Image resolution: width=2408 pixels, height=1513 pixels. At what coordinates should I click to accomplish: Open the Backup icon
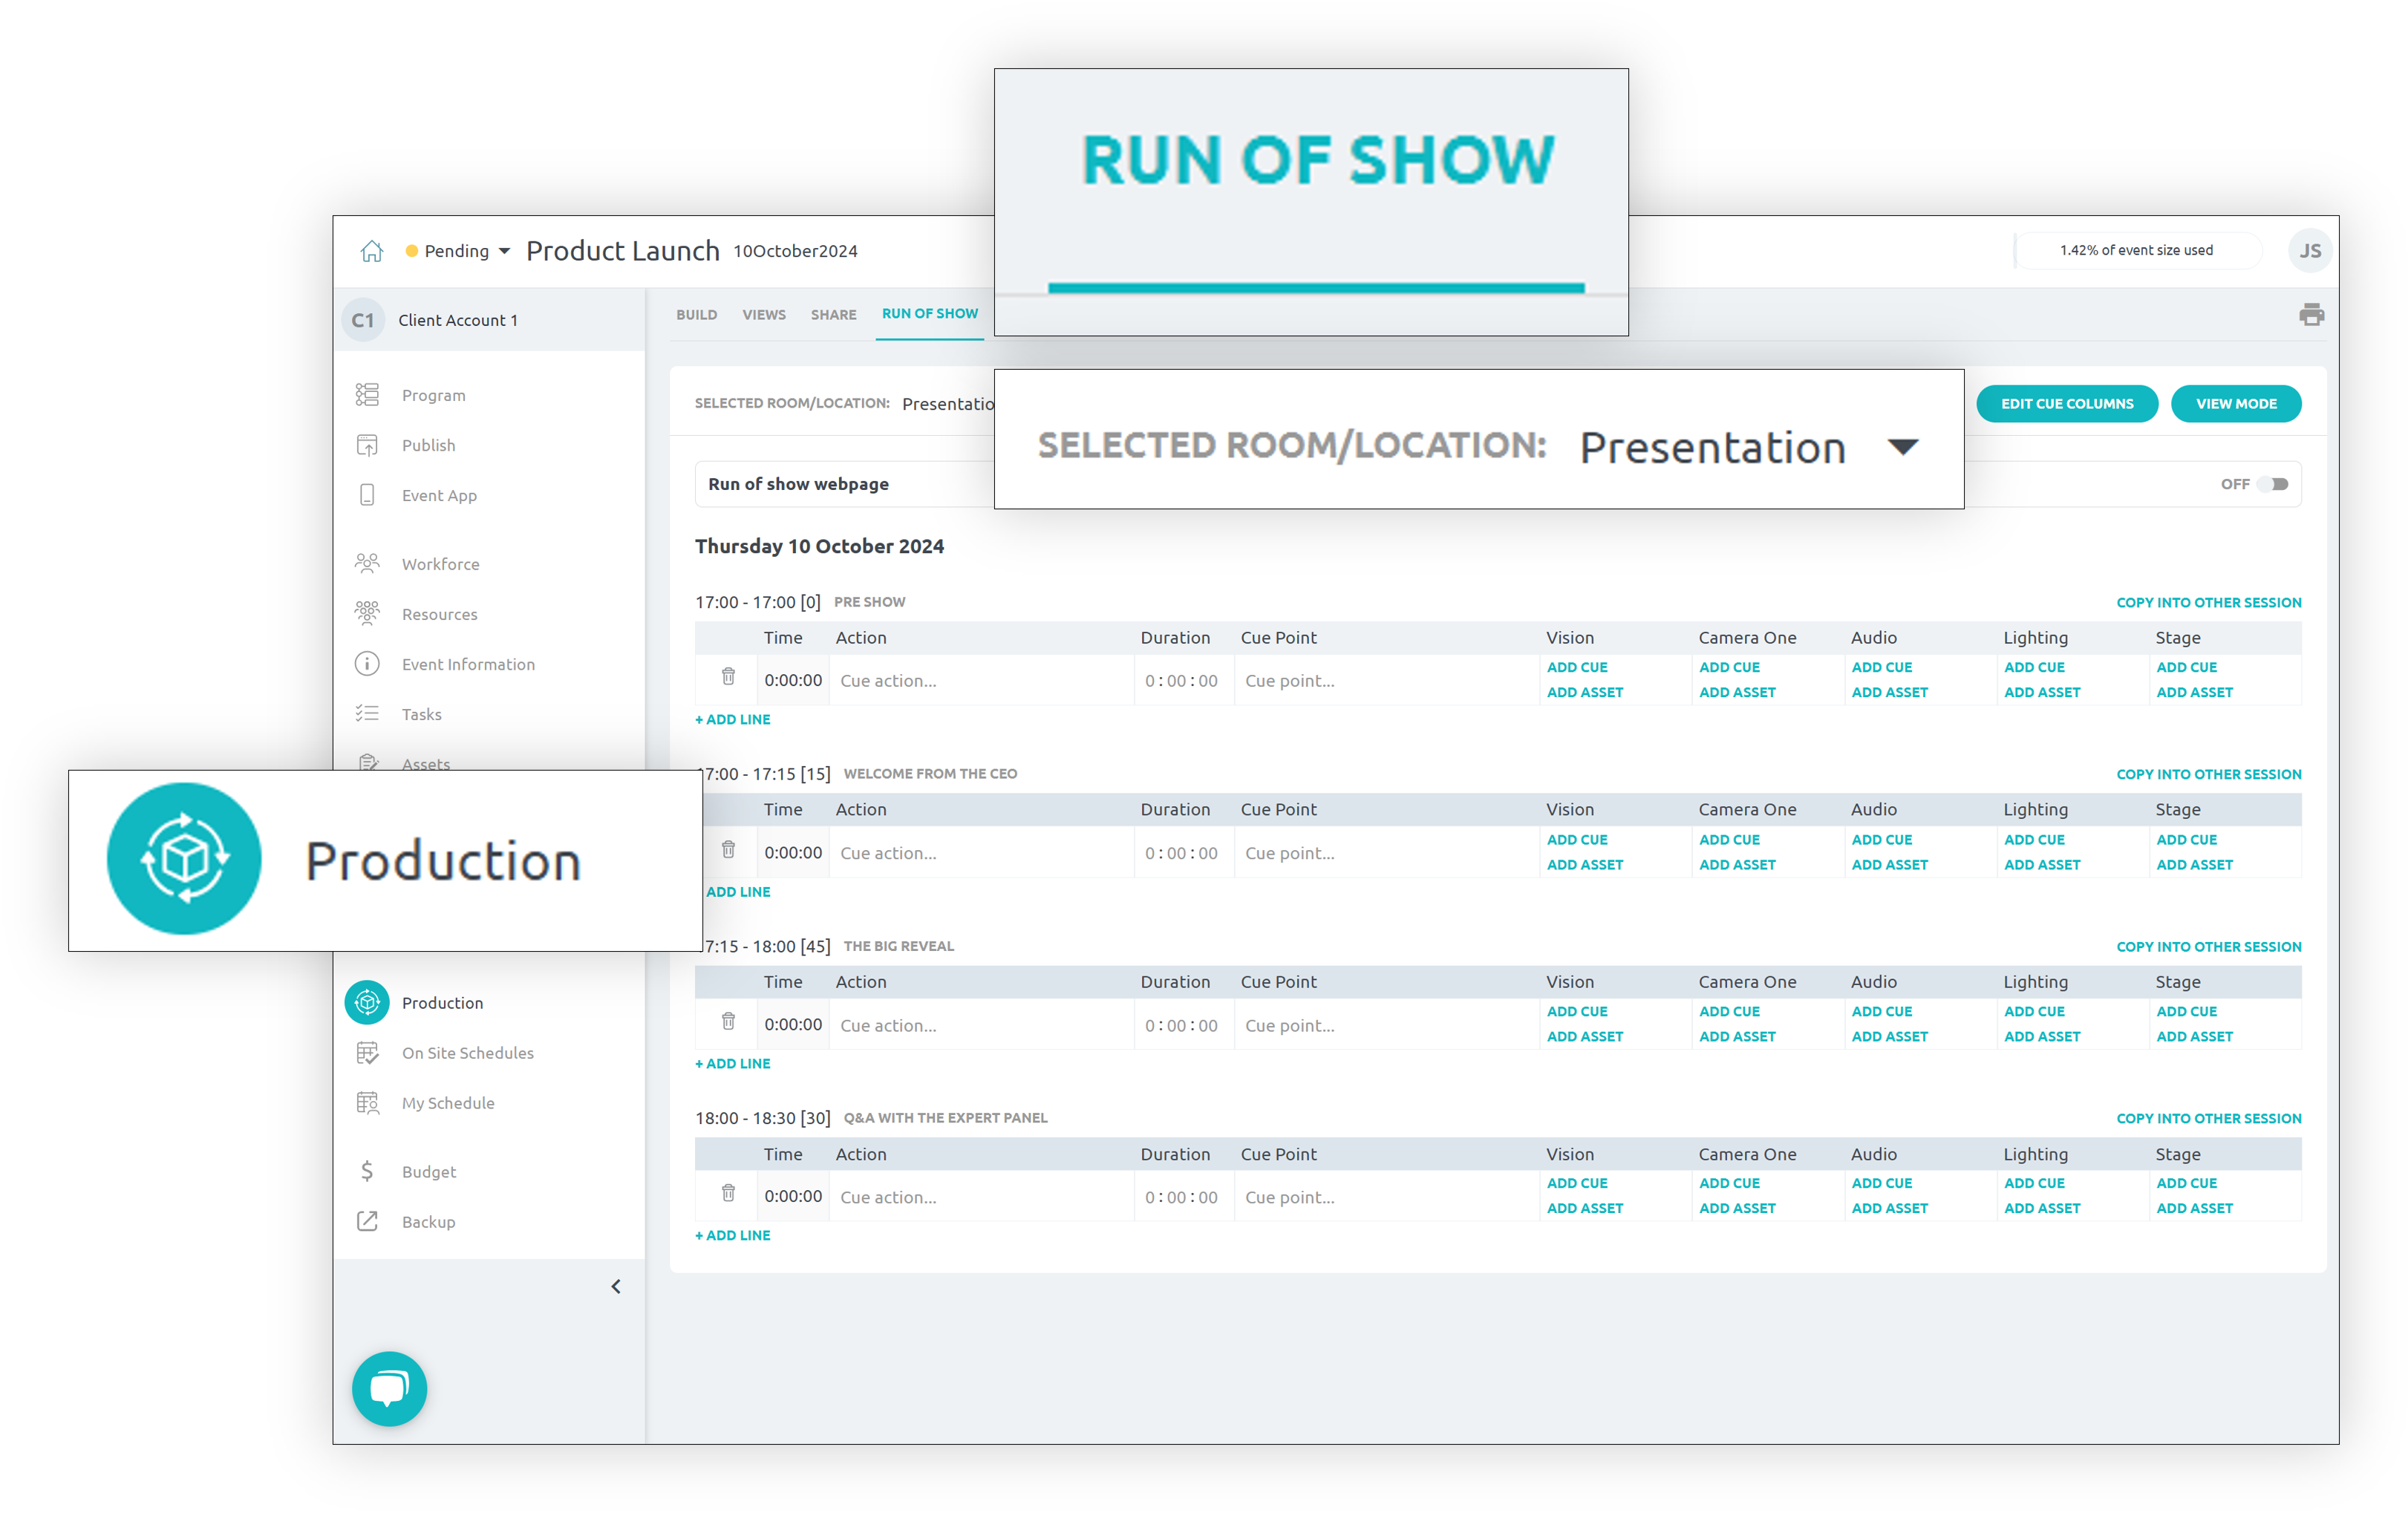[367, 1221]
